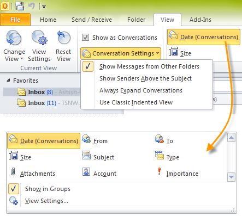Open Conversation Settings dropdown
The height and width of the screenshot is (216, 242).
click(x=121, y=53)
